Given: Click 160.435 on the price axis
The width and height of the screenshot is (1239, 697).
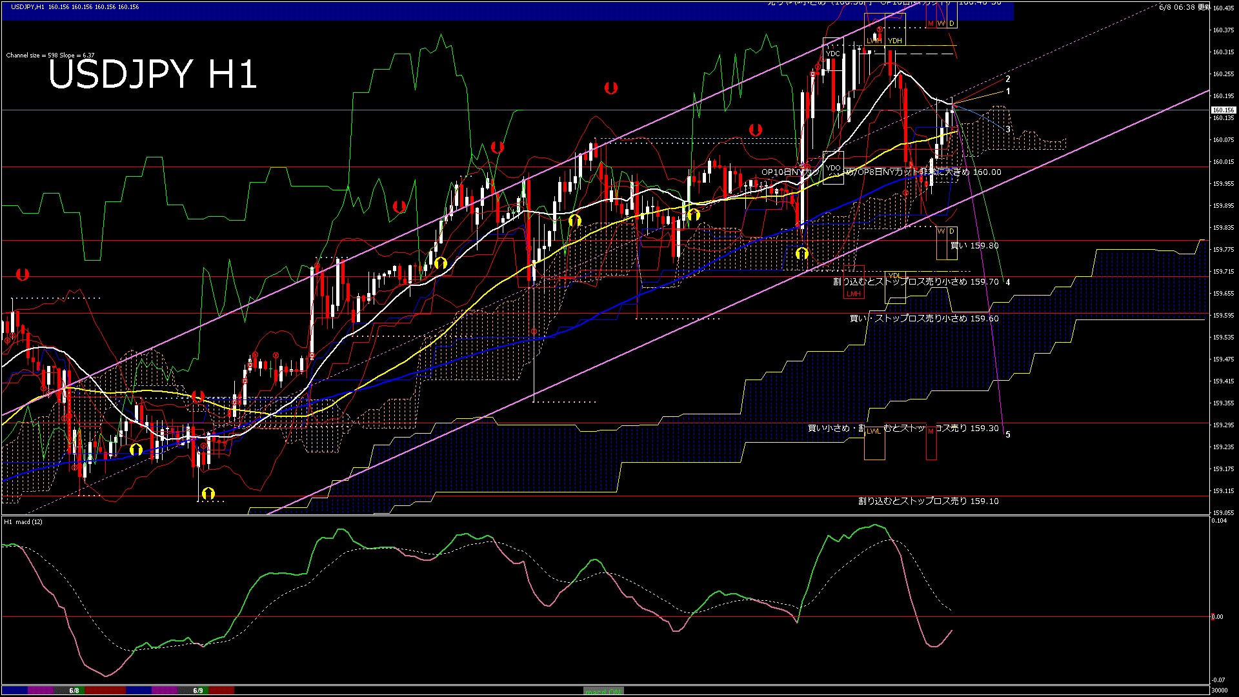Looking at the screenshot, I should (x=1224, y=8).
